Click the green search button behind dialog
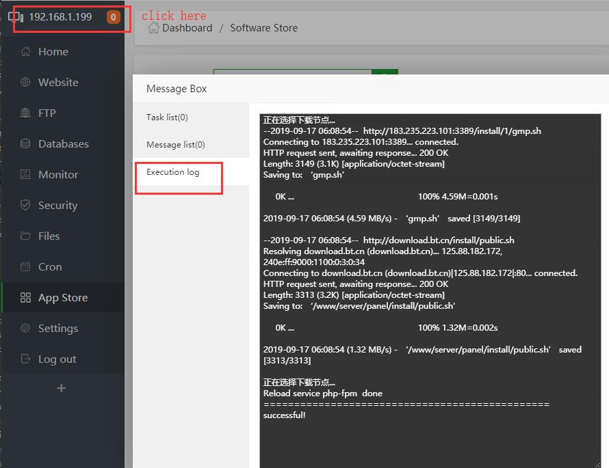Viewport: 609px width, 468px height. 385,72
